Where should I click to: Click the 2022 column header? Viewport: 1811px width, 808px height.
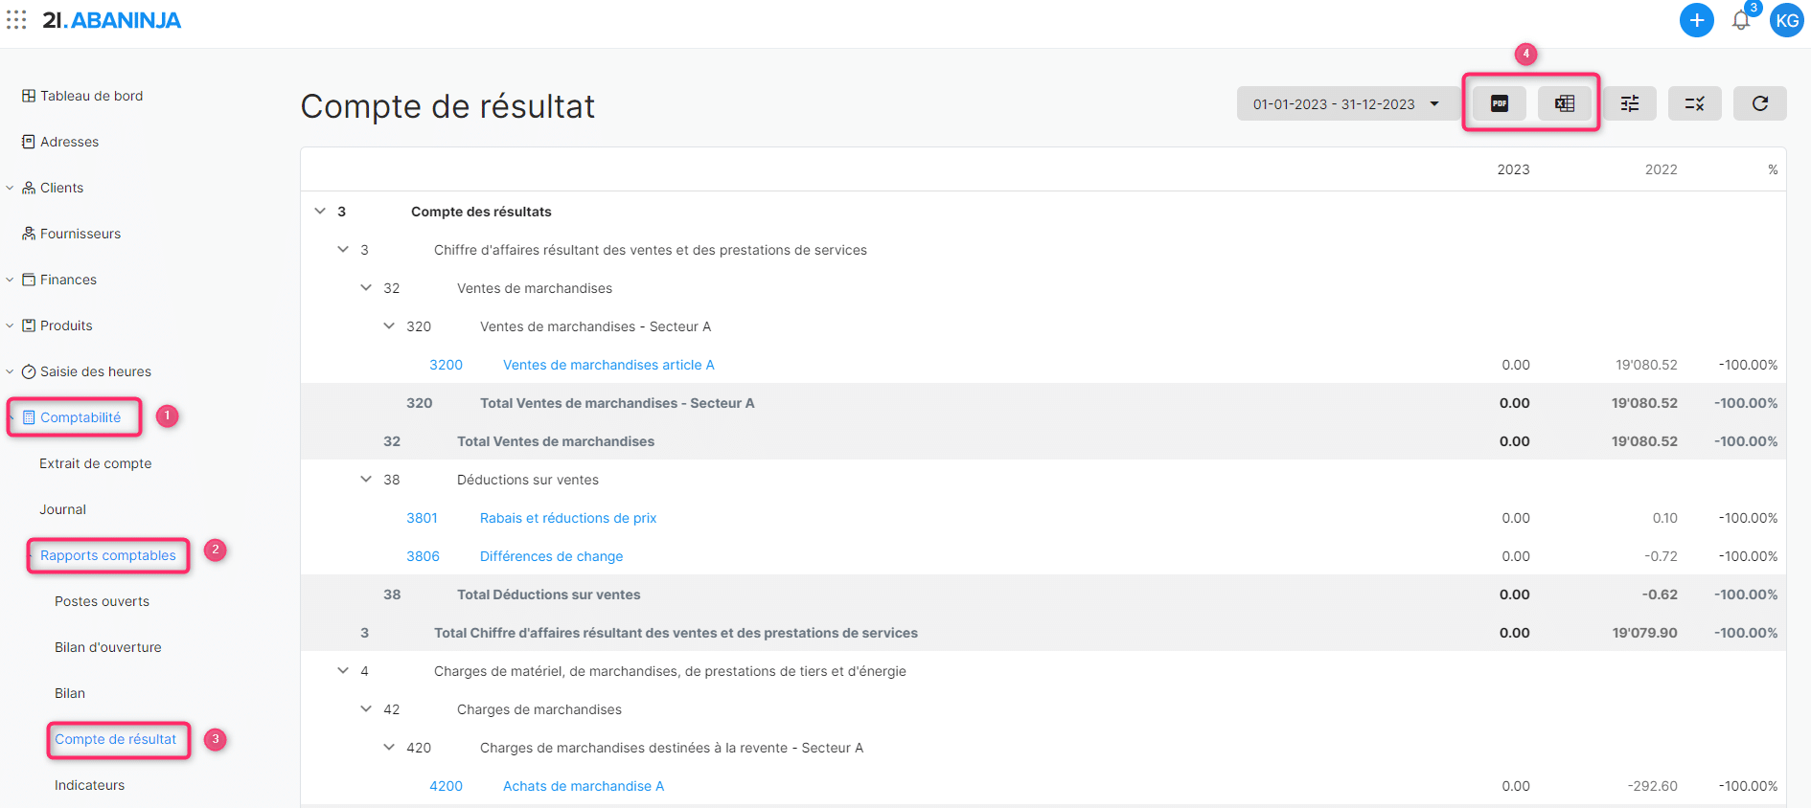[1661, 169]
